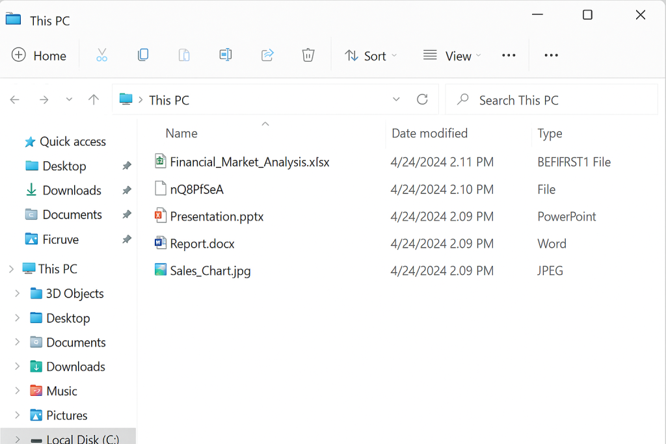Open the Sort dropdown menu

click(370, 56)
